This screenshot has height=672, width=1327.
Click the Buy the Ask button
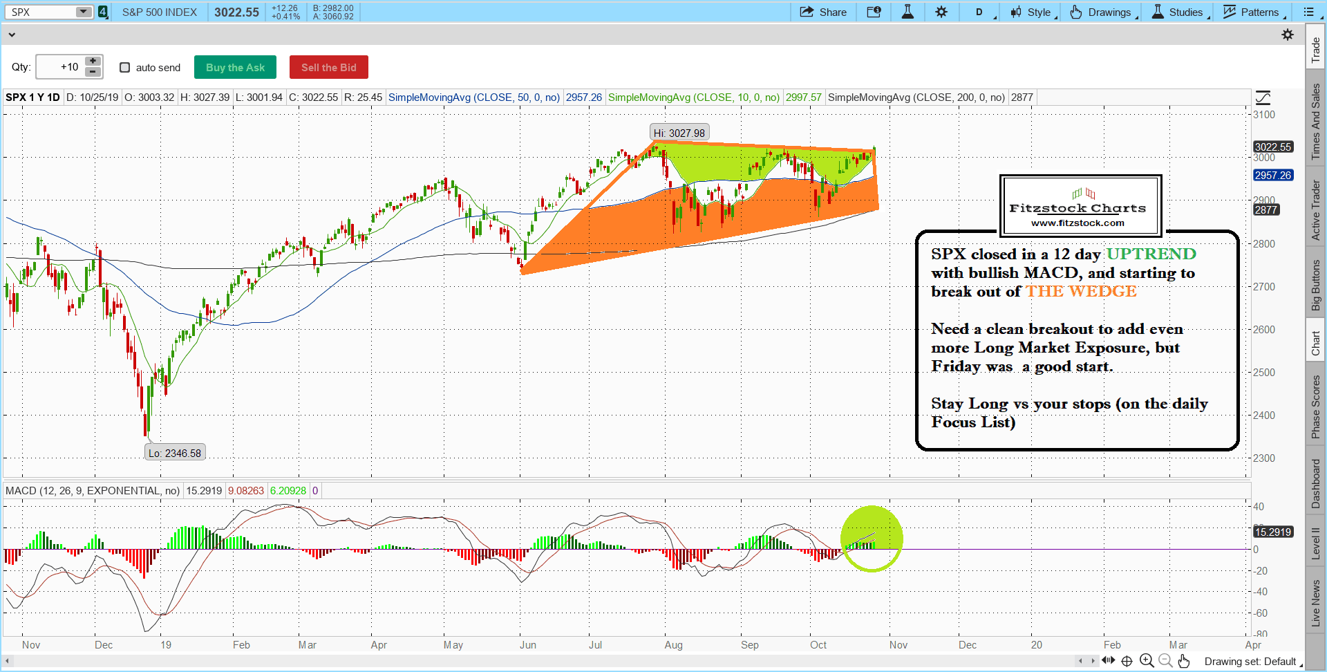[x=235, y=67]
